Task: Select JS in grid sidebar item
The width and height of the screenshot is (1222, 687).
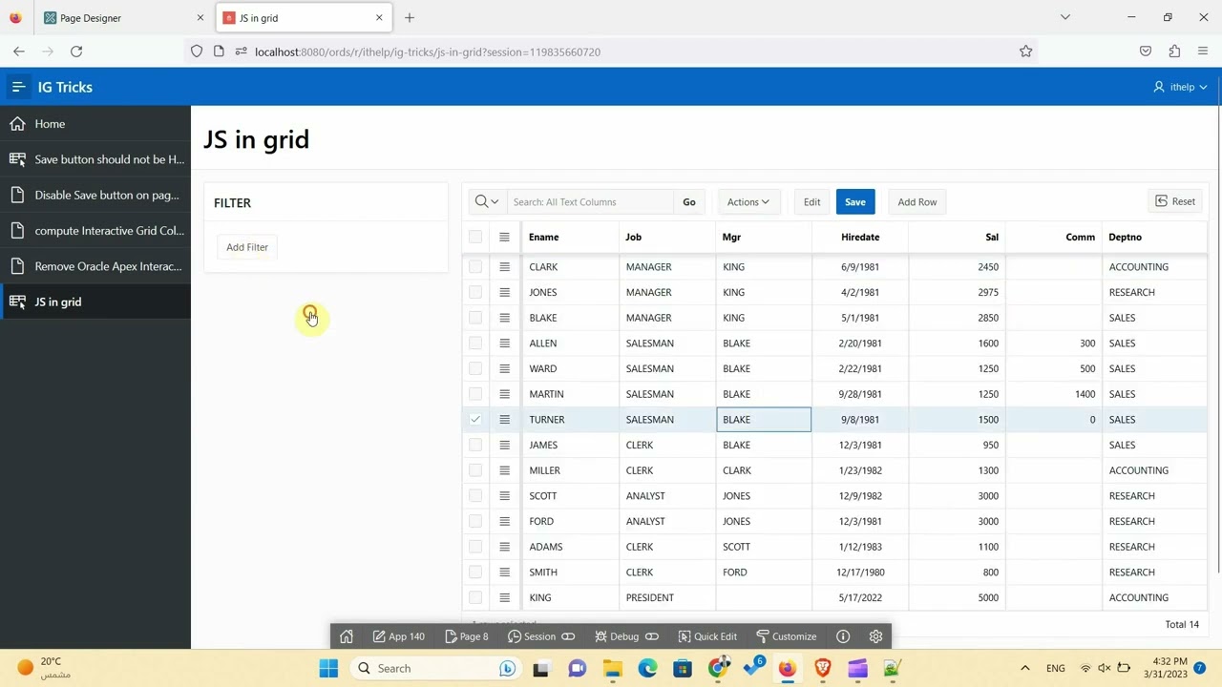Action: click(95, 302)
